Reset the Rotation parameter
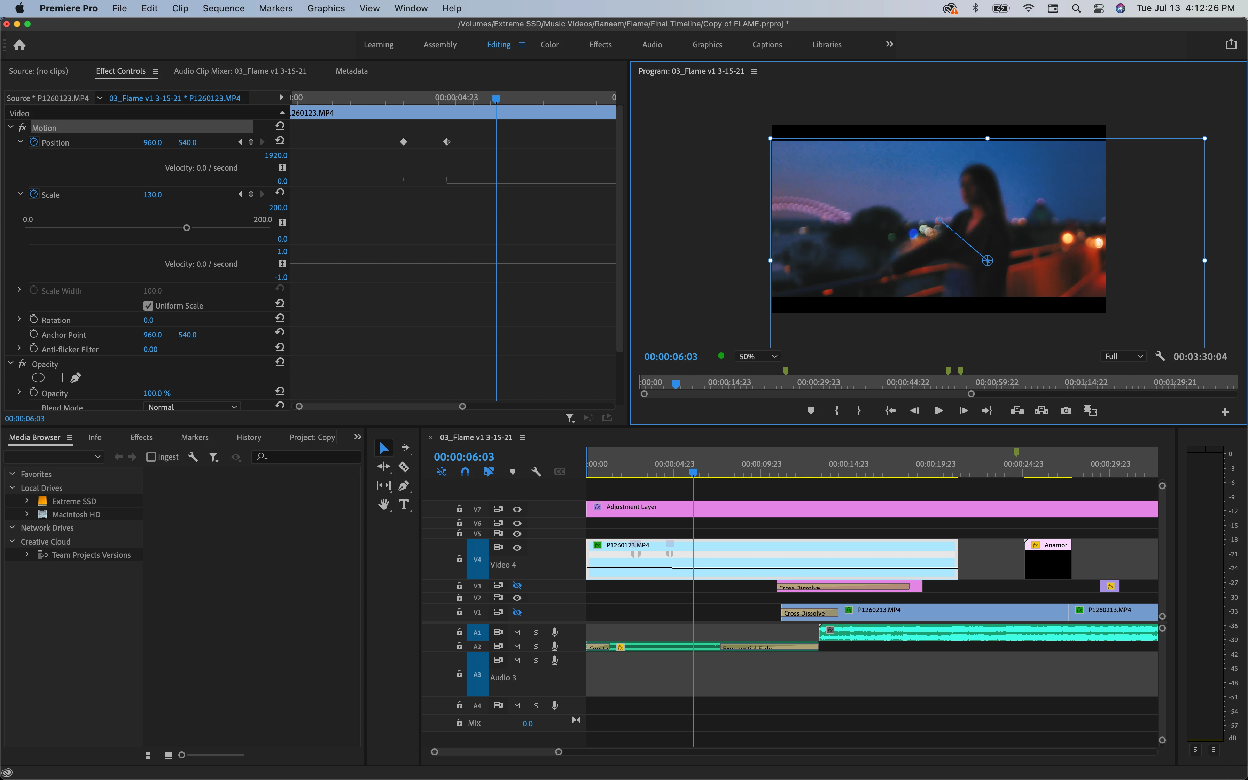 [280, 318]
